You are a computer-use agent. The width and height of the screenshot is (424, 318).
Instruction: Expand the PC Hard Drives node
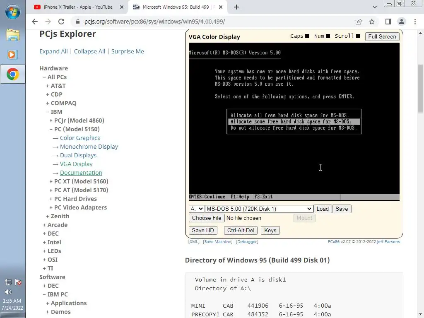(73, 199)
